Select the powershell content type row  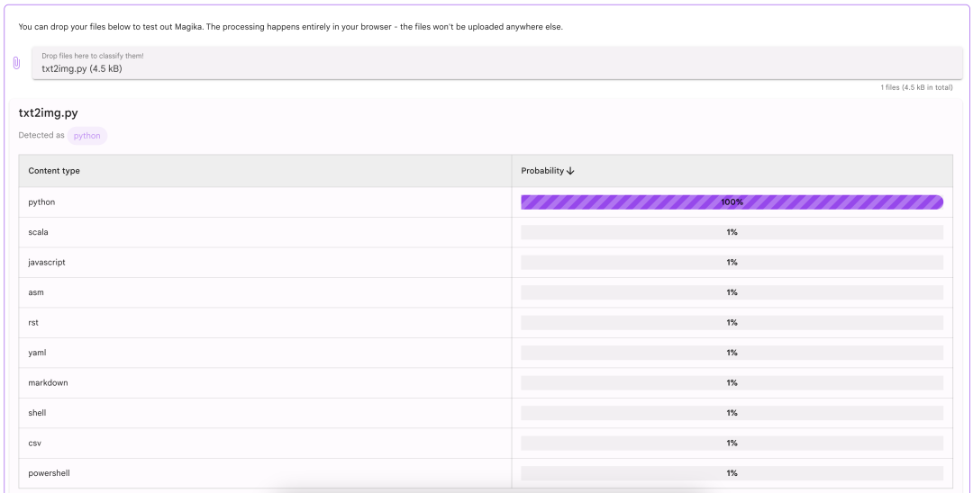49,473
